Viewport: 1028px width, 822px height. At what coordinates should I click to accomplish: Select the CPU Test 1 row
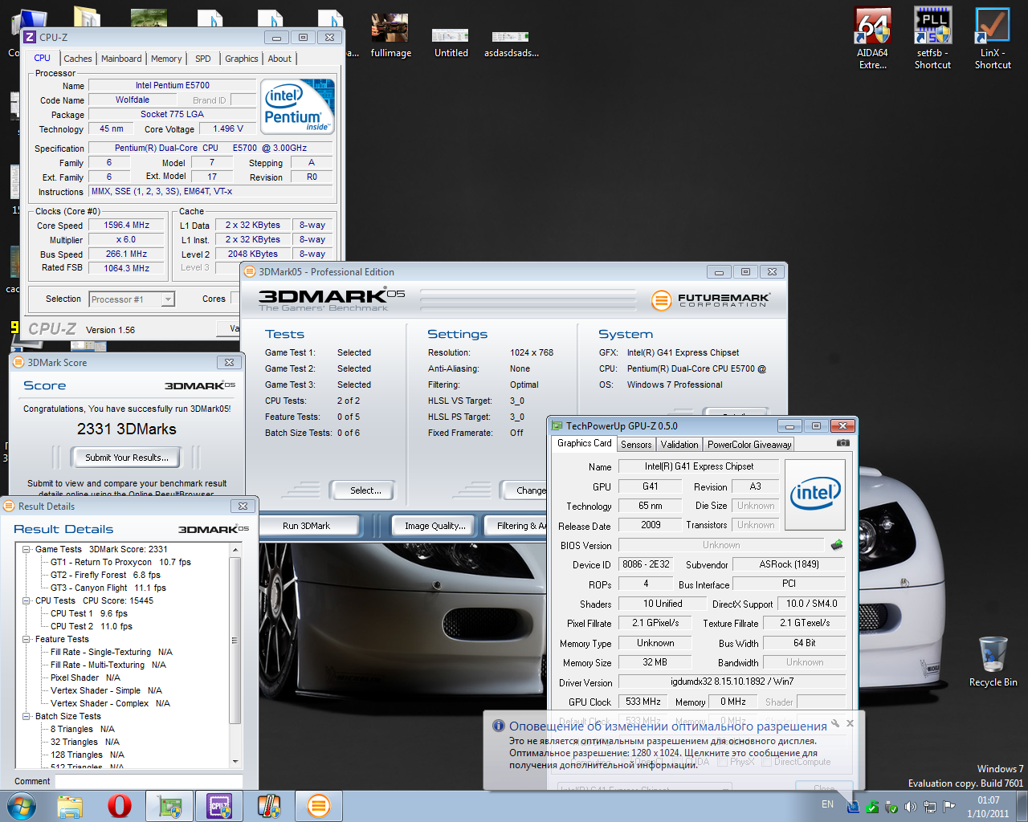click(x=89, y=614)
